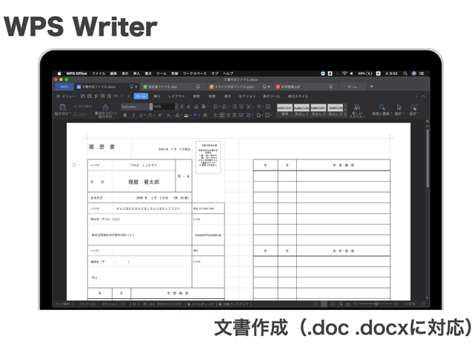Click the Increase font size icon
Image resolution: width=474 pixels, height=356 pixels.
(x=182, y=107)
